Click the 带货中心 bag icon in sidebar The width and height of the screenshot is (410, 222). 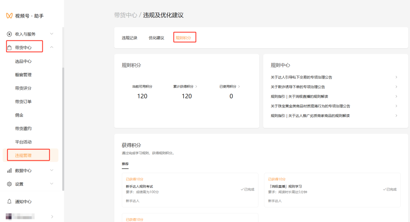(x=9, y=46)
